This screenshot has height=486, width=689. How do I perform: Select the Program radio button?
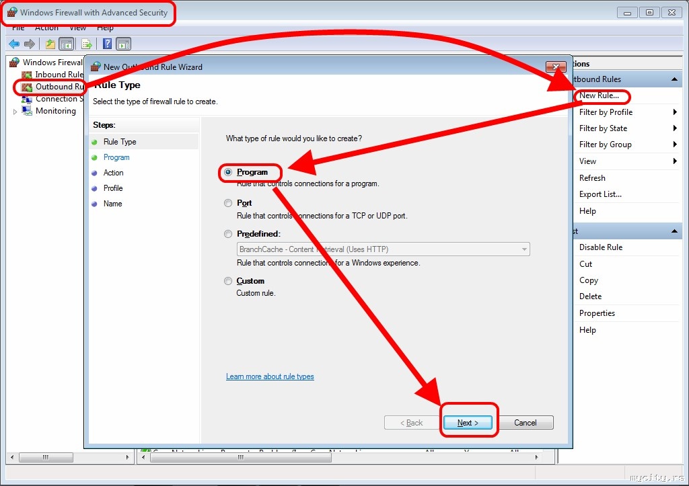(227, 172)
